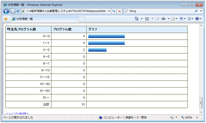Click the 11～15 range cell
This screenshot has width=206, height=123.
[28, 77]
